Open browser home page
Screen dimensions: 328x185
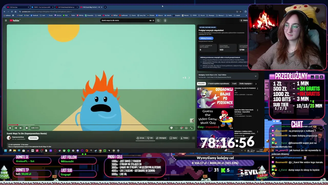15,12
